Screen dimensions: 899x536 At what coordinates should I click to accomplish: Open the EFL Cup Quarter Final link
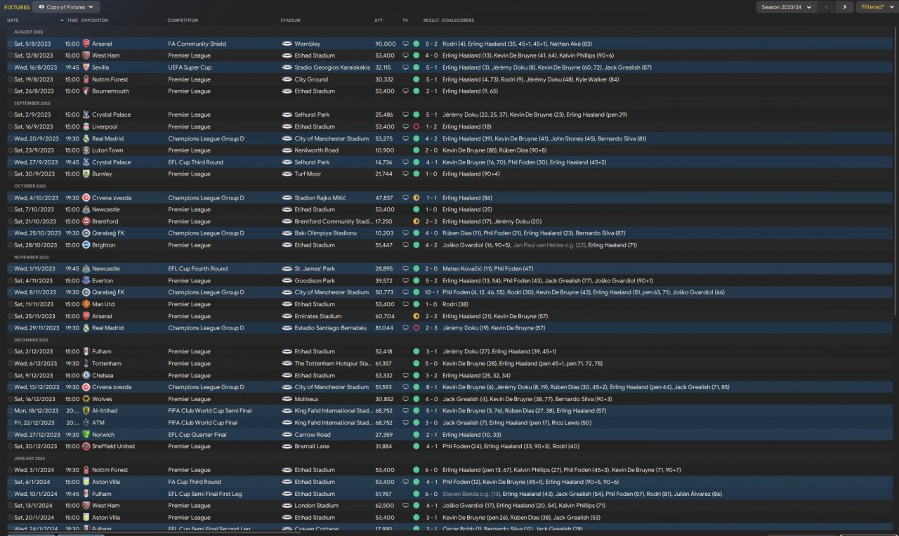pyautogui.click(x=197, y=435)
